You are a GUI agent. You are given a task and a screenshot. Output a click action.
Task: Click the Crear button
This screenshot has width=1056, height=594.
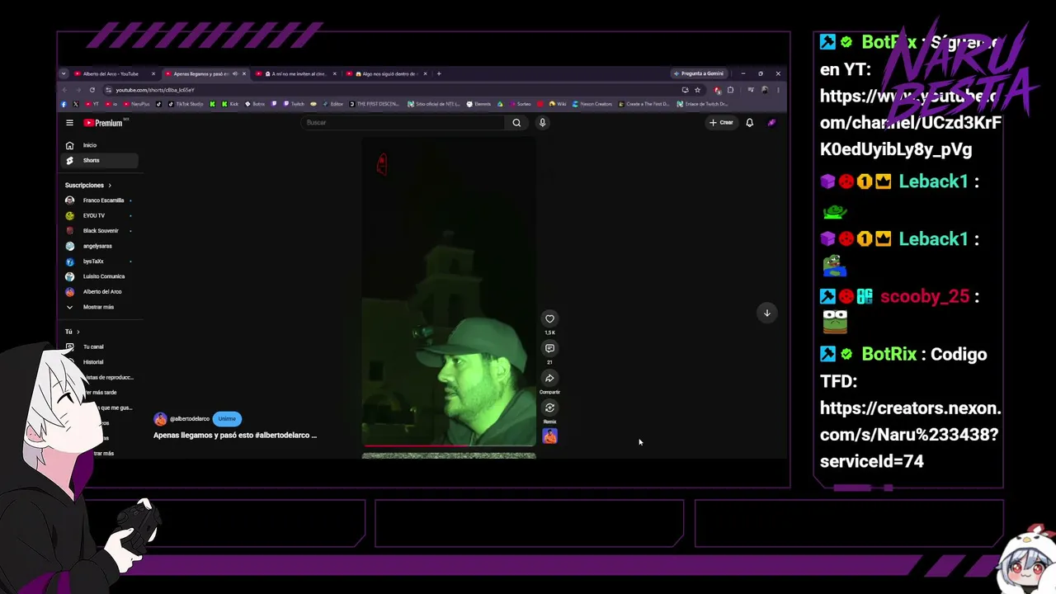point(721,123)
